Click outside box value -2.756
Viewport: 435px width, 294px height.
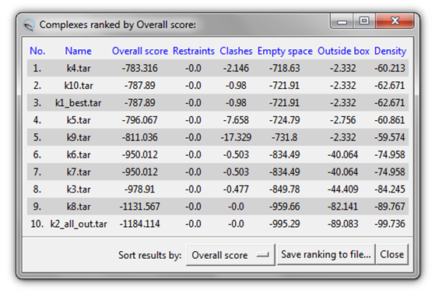[343, 120]
